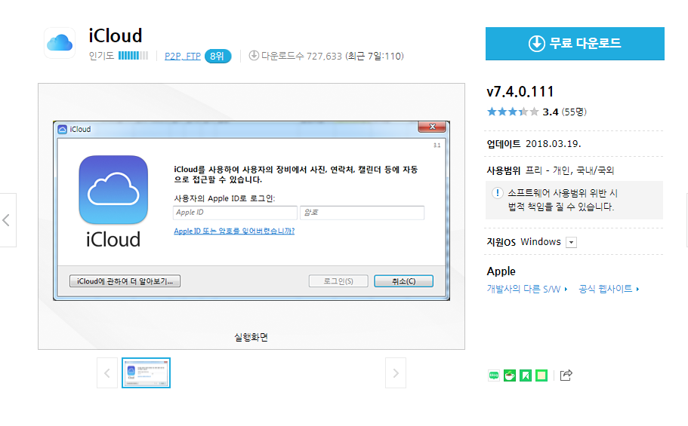Image resolution: width=688 pixels, height=426 pixels.
Task: Click the iCloud page title
Action: tap(116, 35)
